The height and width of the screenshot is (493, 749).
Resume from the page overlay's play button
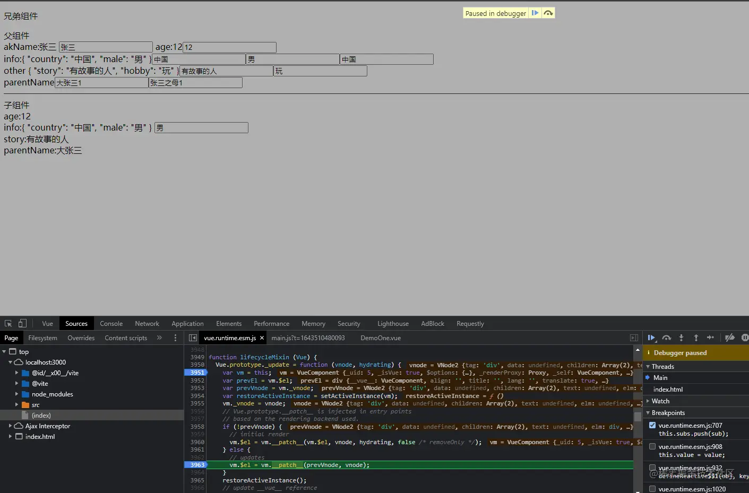pyautogui.click(x=535, y=13)
